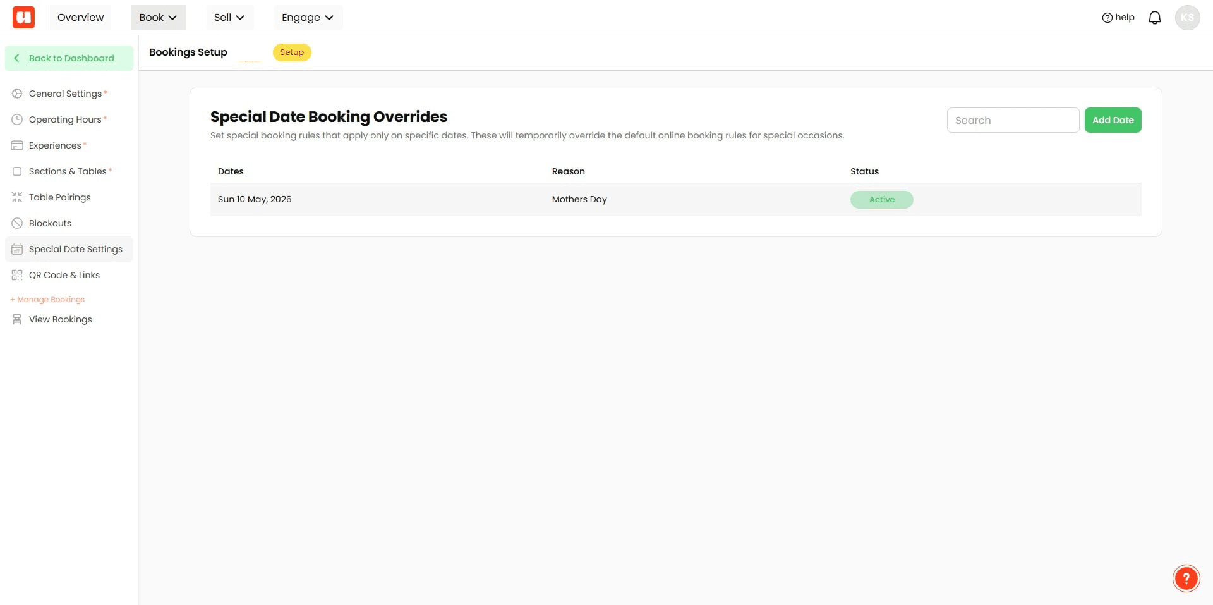Click the Bookings Setup page title
The width and height of the screenshot is (1213, 605).
tap(188, 52)
